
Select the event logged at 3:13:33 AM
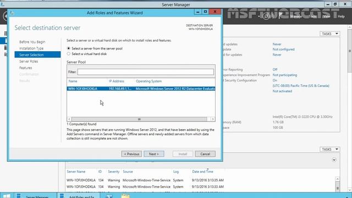(x=145, y=187)
